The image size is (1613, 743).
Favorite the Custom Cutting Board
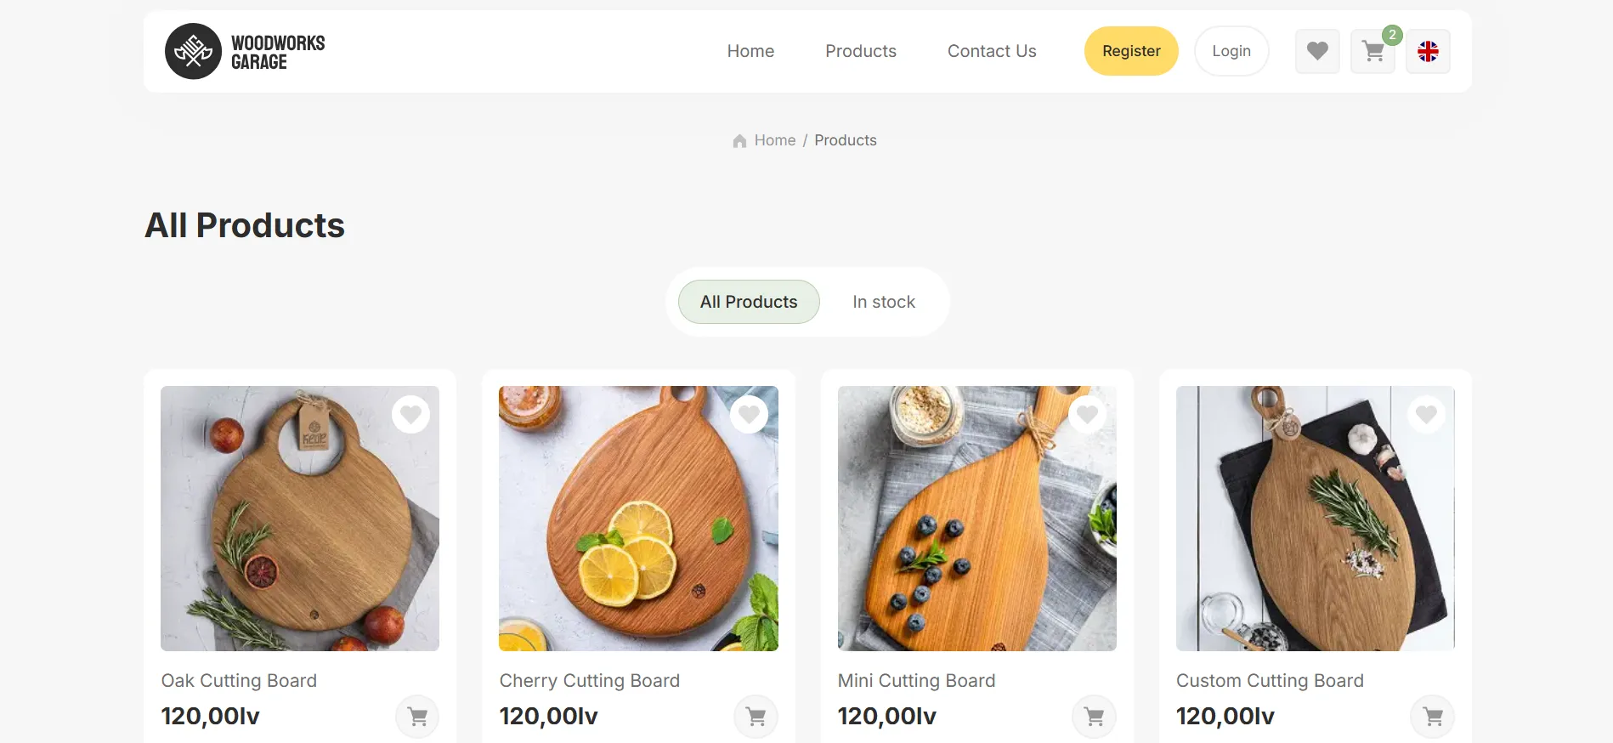click(x=1426, y=415)
